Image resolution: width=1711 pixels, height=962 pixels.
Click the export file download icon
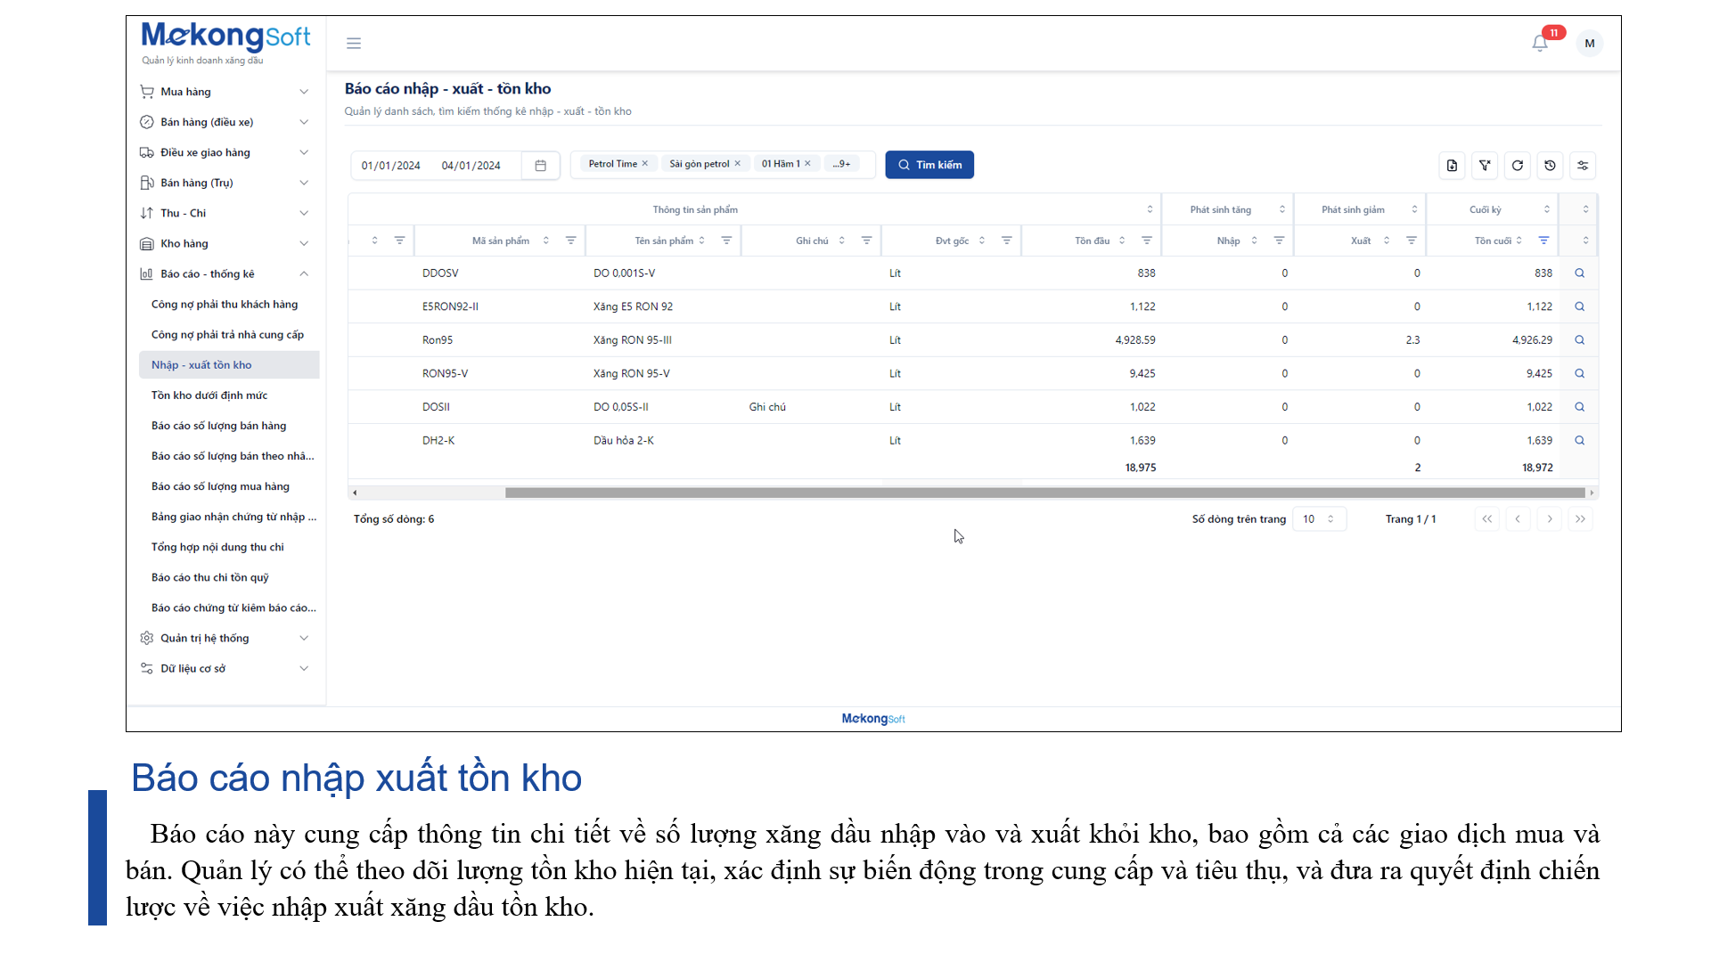[1452, 166]
